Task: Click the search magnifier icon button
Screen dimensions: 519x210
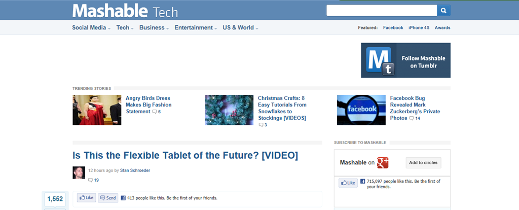Action: coord(444,10)
